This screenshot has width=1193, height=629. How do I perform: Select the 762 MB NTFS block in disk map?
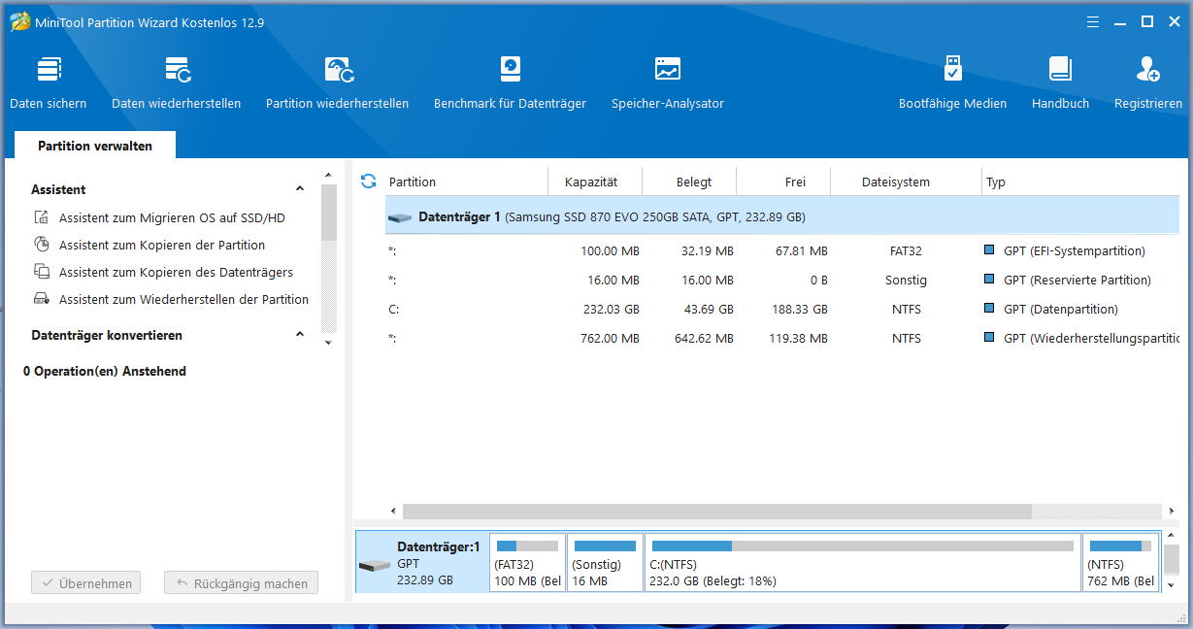1120,562
